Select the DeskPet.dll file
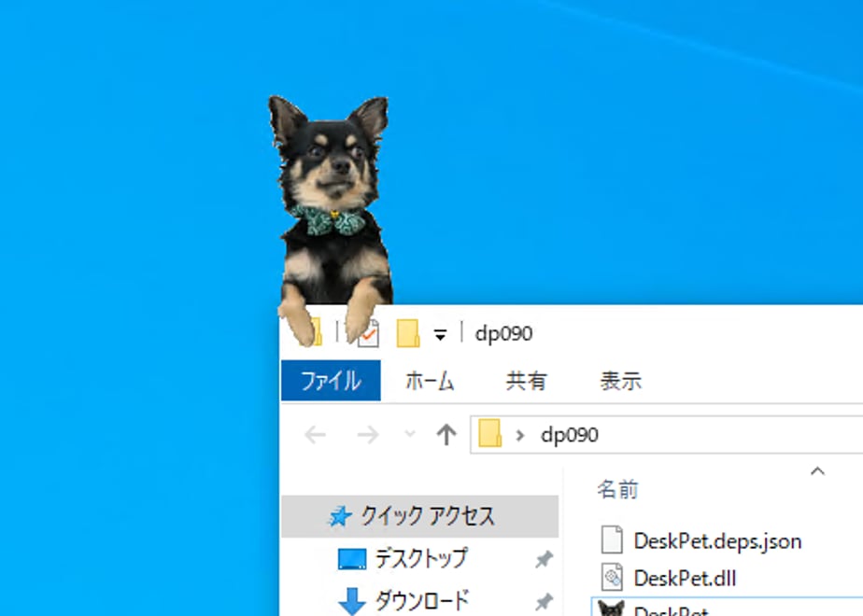The height and width of the screenshot is (616, 863). (685, 578)
